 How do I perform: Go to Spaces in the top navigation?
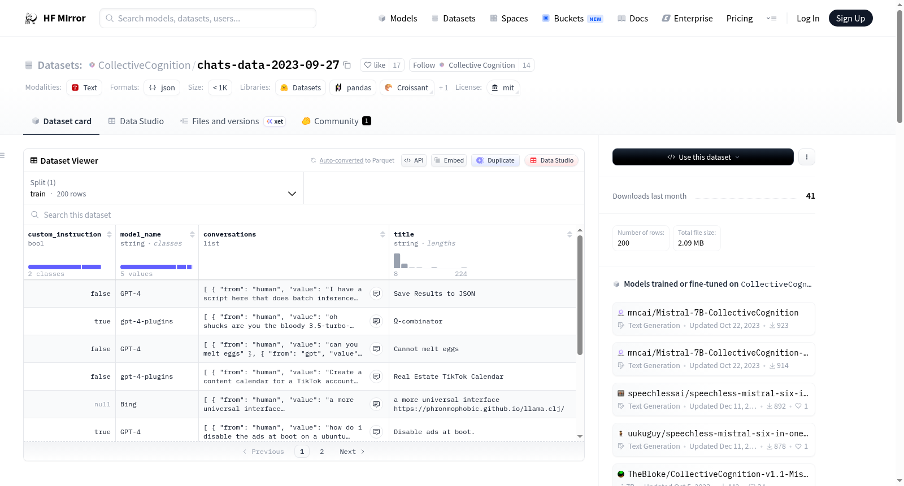(509, 19)
